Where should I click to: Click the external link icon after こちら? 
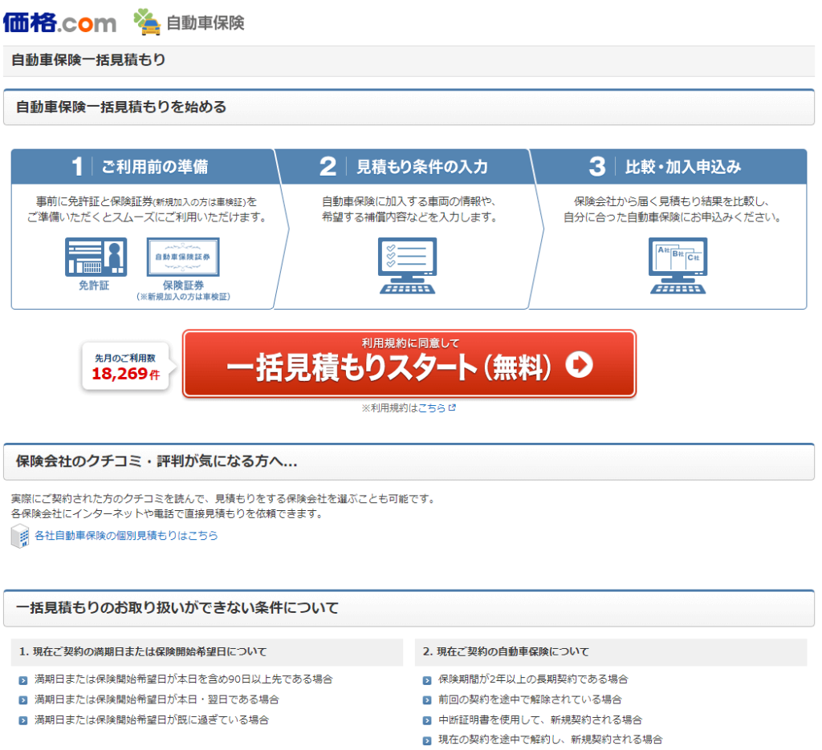pos(452,407)
